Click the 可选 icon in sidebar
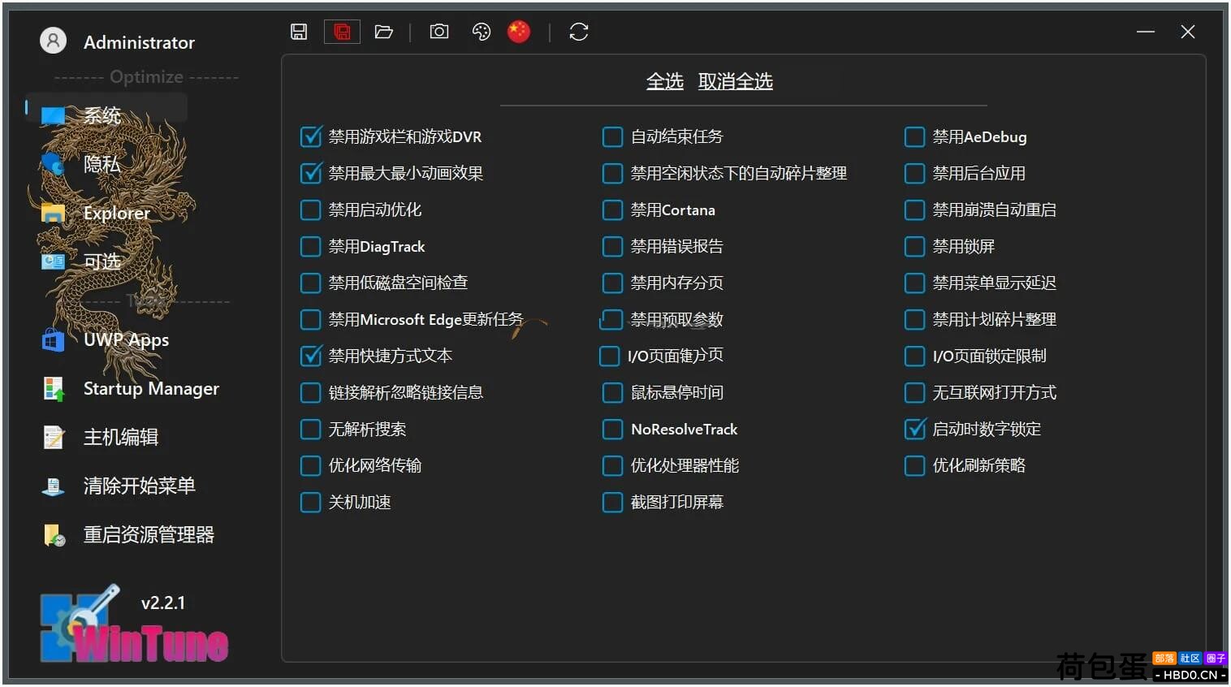Screen dimensions: 1231x687 tap(54, 261)
